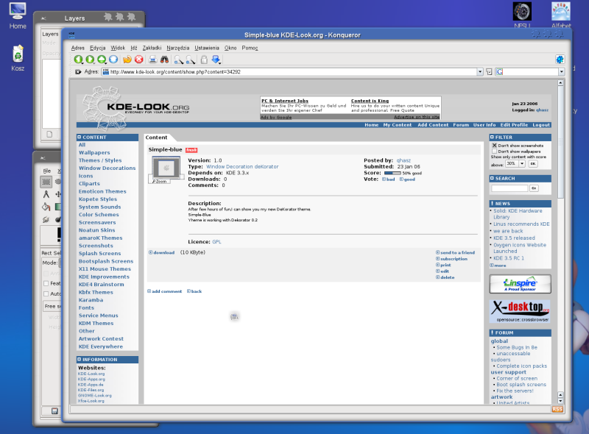Check Don't show wallpapers filter
Screen dimensions: 589x434
pyautogui.click(x=494, y=152)
